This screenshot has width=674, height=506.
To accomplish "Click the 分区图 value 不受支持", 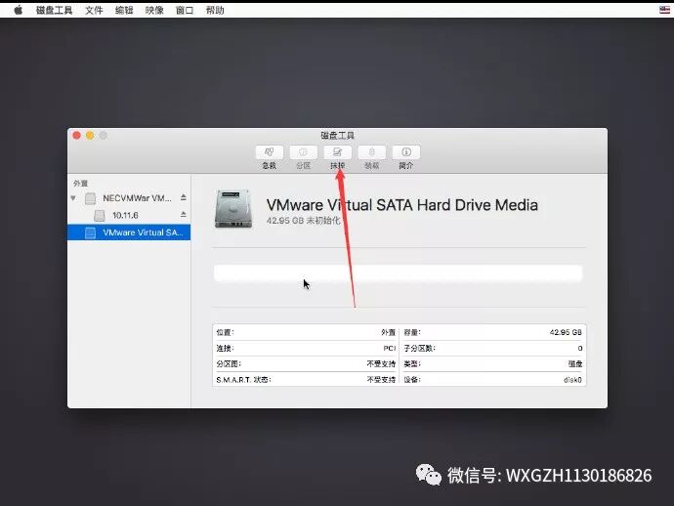I will pos(381,363).
